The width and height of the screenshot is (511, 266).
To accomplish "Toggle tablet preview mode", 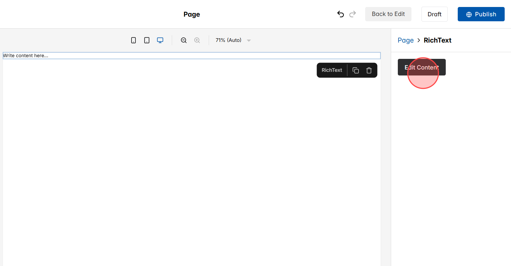I will [x=147, y=40].
